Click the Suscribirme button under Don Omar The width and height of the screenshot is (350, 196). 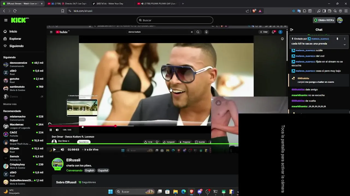(x=84, y=142)
